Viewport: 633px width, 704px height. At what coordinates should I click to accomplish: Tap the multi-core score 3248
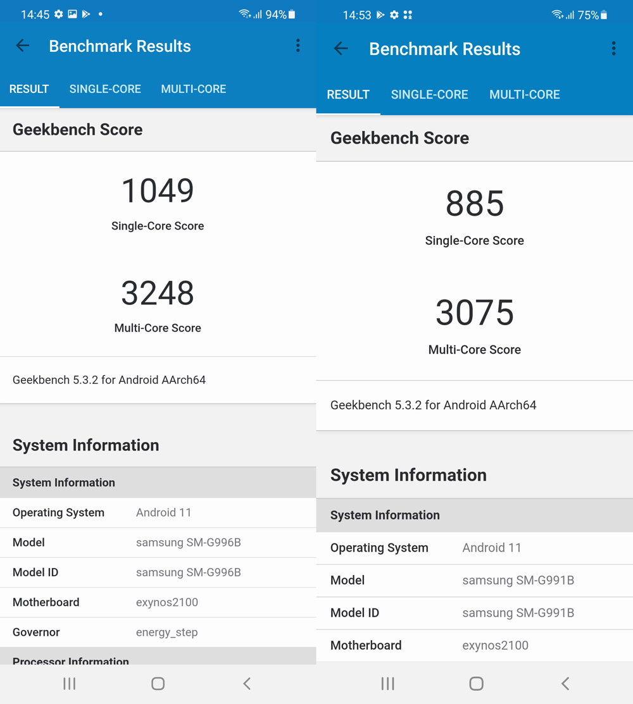(158, 293)
